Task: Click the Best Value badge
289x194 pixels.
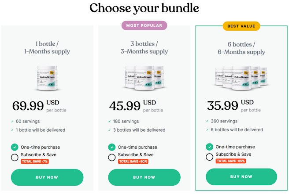Action: 241,26
